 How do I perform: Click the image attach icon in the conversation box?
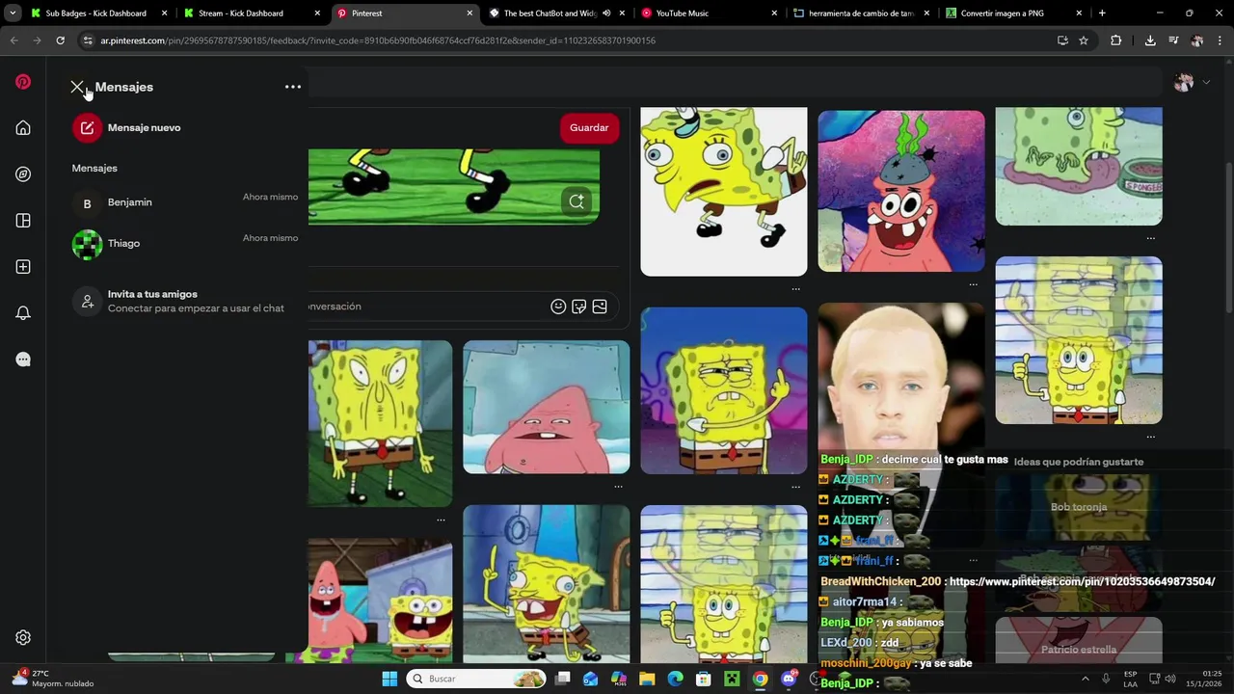tap(600, 307)
